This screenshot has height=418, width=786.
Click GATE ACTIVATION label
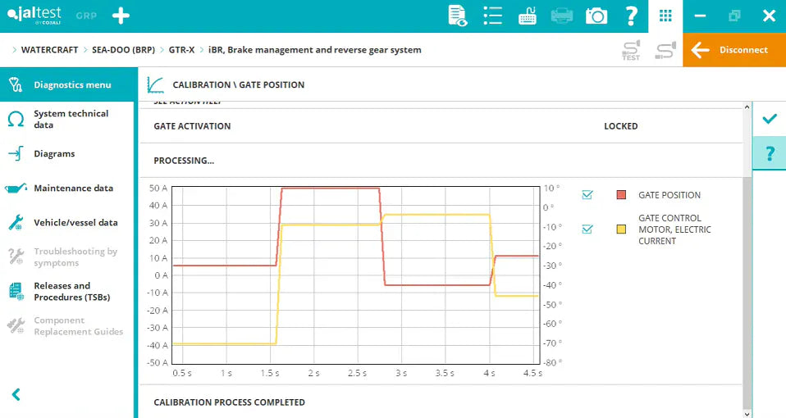point(192,126)
